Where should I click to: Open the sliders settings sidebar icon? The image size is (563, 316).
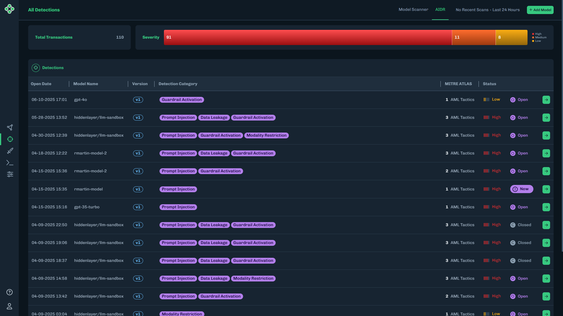pos(10,174)
